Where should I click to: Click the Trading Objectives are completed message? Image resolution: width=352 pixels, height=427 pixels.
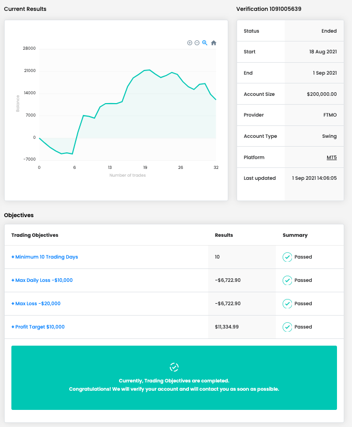click(174, 381)
